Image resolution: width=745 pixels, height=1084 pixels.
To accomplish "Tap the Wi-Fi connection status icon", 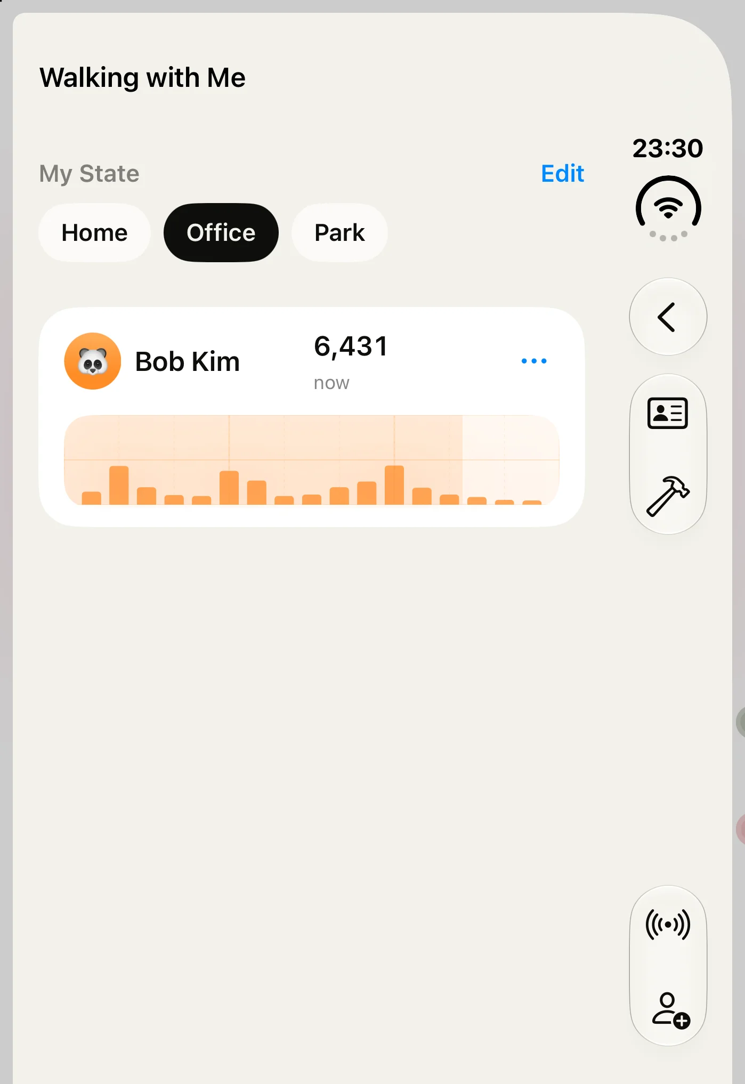I will tap(668, 208).
